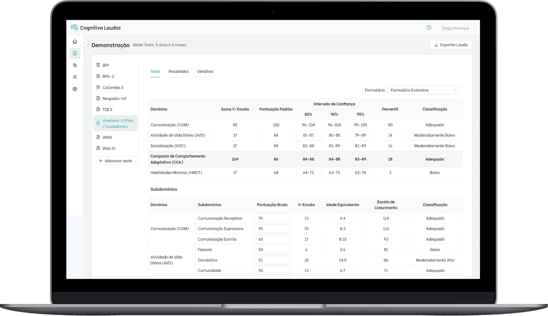Click Adicionar teste button
Viewport: 548px width, 316px height.
click(115, 161)
